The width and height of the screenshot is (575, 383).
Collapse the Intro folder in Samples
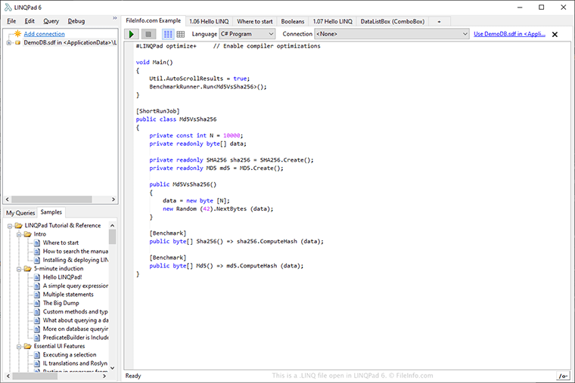[17, 234]
